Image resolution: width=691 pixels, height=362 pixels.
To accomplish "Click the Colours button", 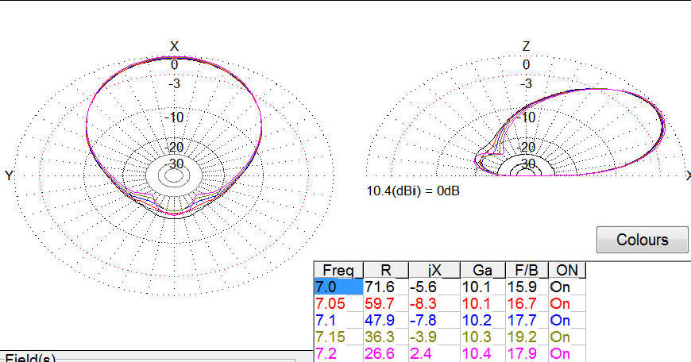I will 643,239.
